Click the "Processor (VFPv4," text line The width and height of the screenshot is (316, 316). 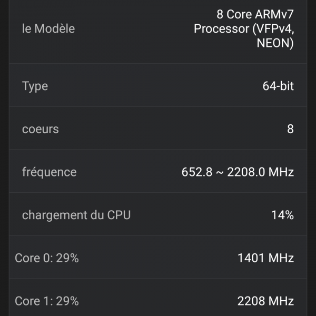click(x=243, y=29)
